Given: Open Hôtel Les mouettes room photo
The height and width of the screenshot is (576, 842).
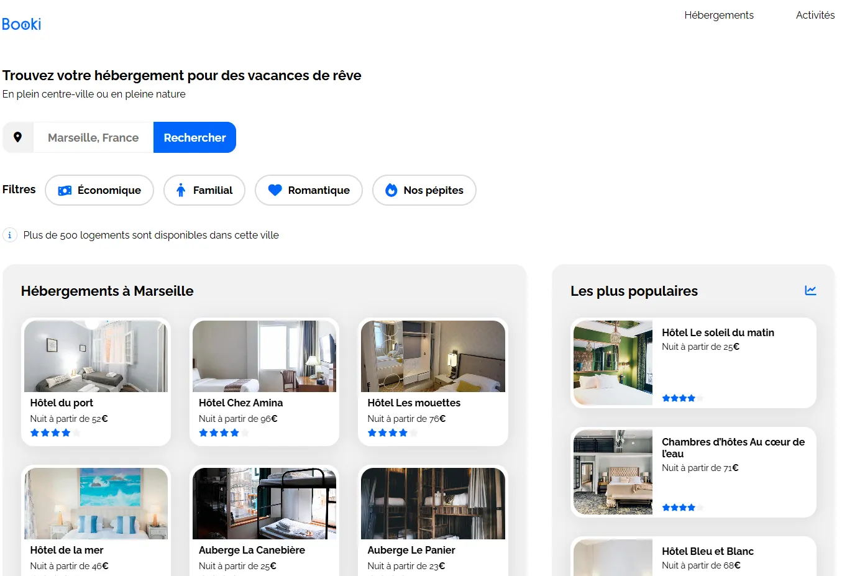Looking at the screenshot, I should [x=433, y=356].
